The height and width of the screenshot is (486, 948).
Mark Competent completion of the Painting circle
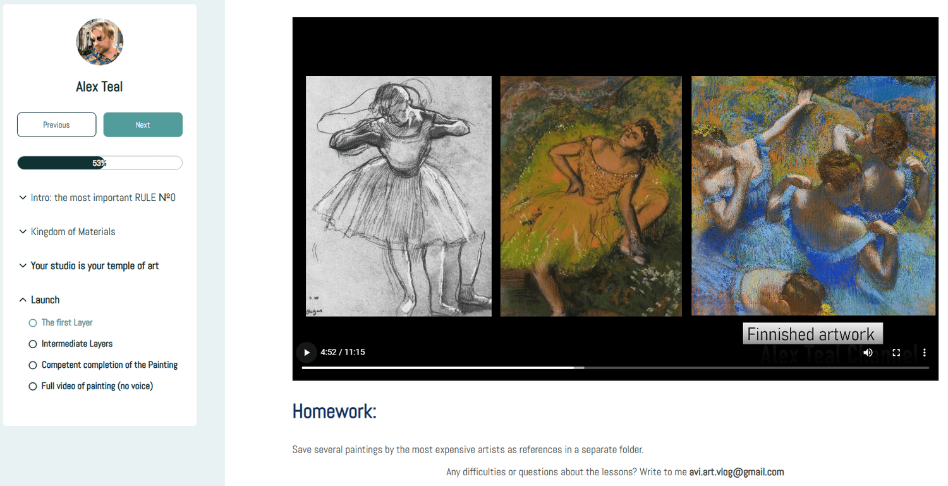33,365
